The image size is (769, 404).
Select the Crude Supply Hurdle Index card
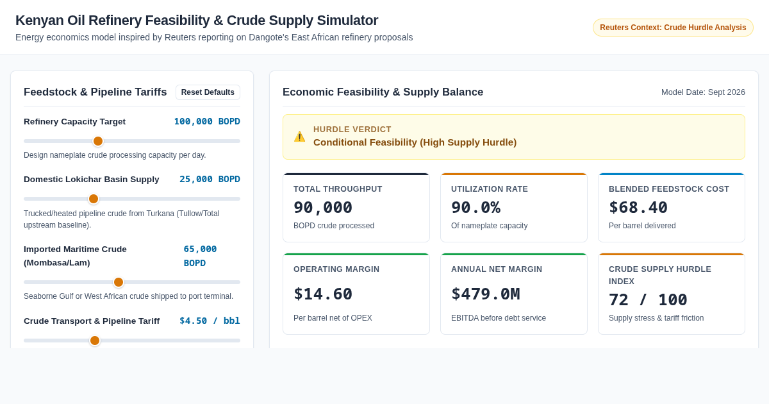(x=672, y=294)
